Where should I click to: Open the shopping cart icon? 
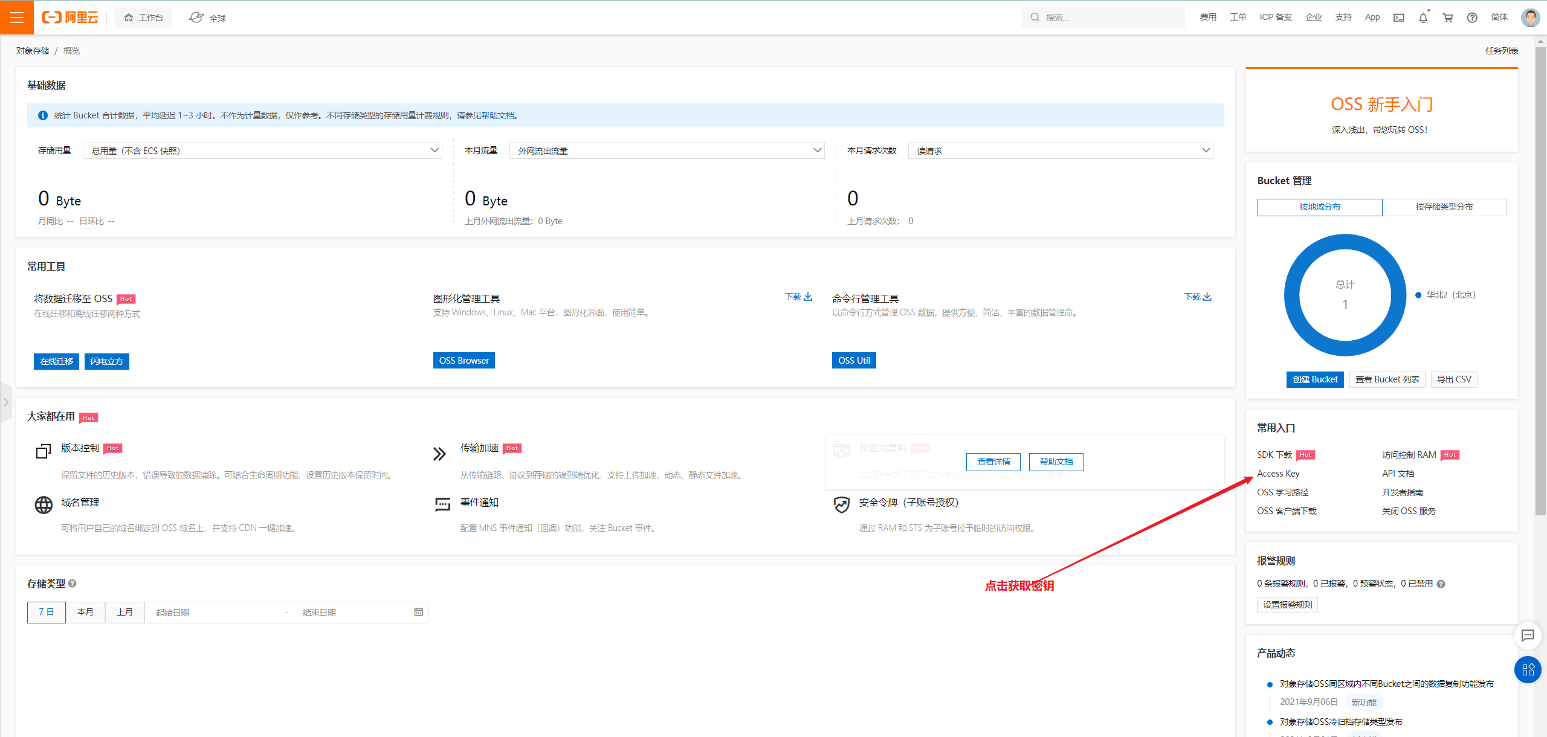tap(1448, 18)
